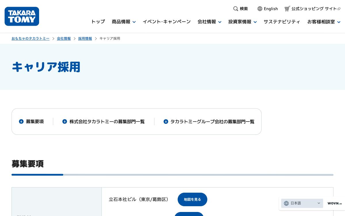Open the 投資家情報 navigation item
This screenshot has height=216, width=345.
coord(240,22)
